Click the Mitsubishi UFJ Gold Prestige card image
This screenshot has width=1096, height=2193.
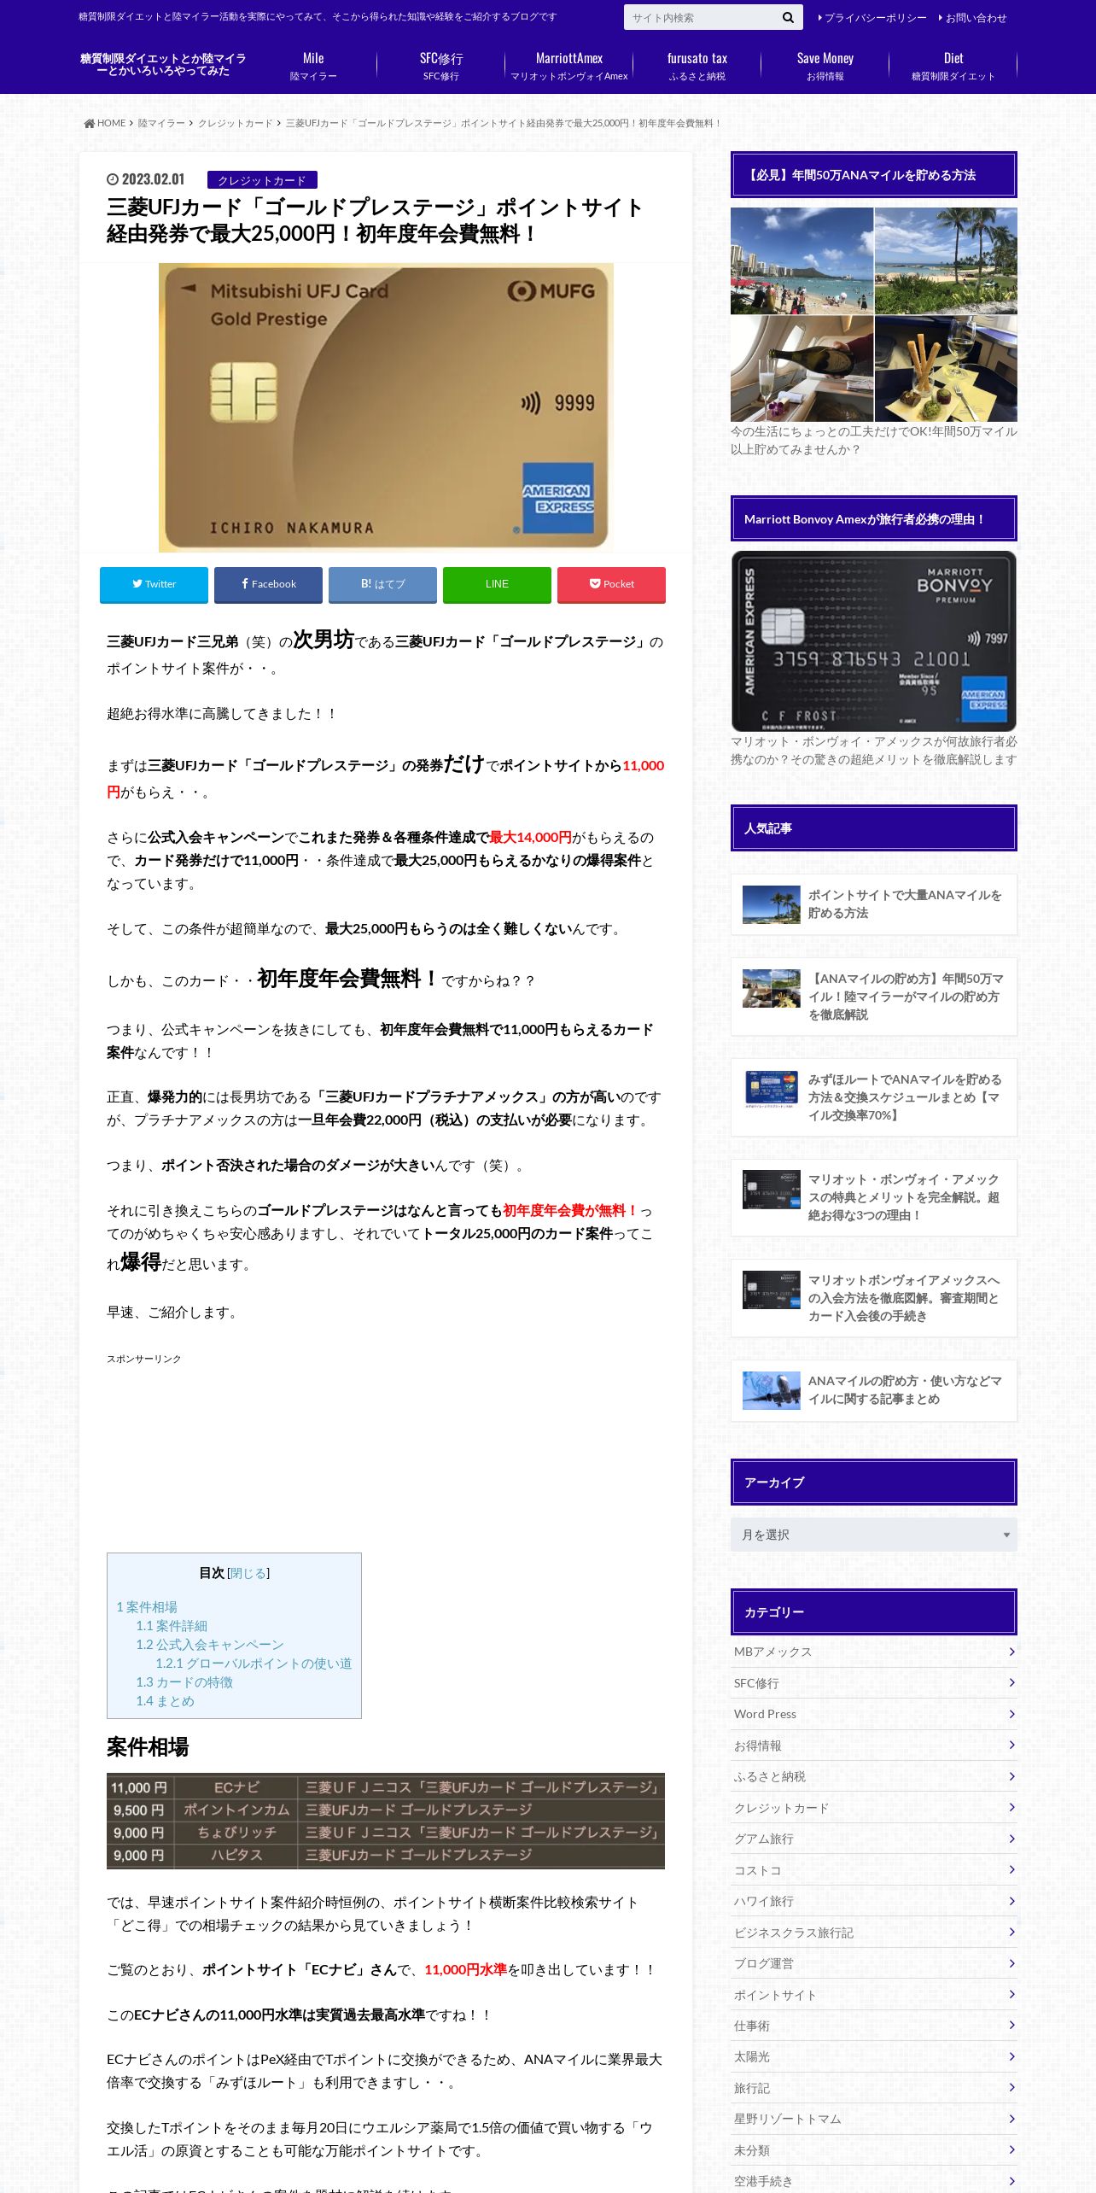(x=386, y=407)
